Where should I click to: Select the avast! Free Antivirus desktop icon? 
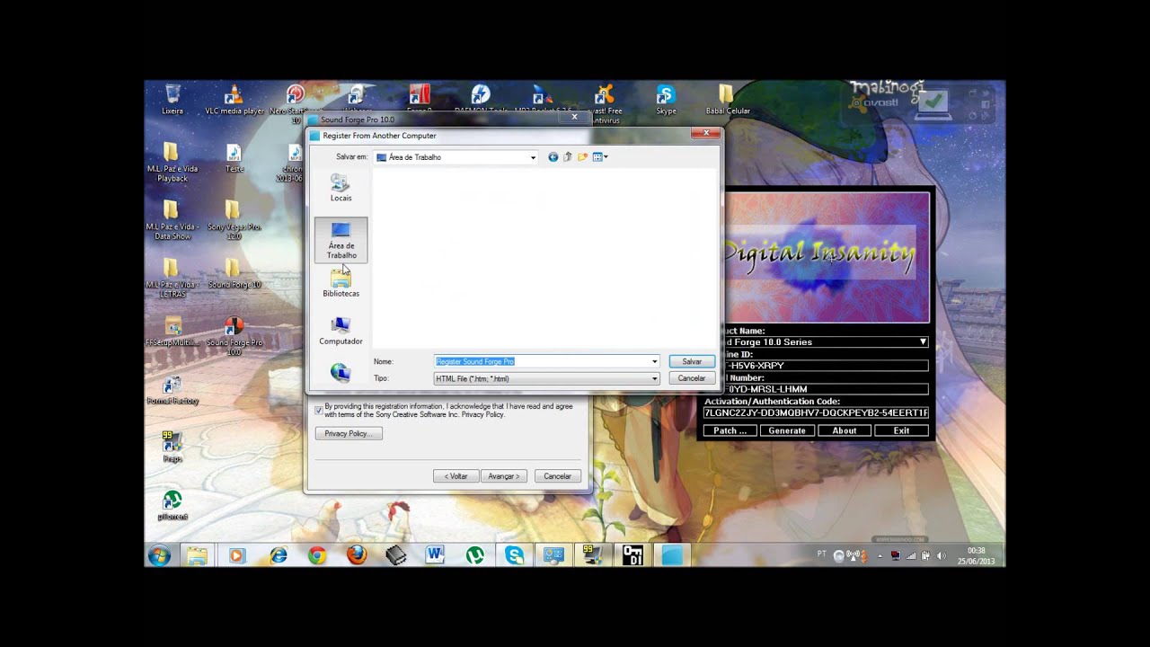[x=605, y=103]
